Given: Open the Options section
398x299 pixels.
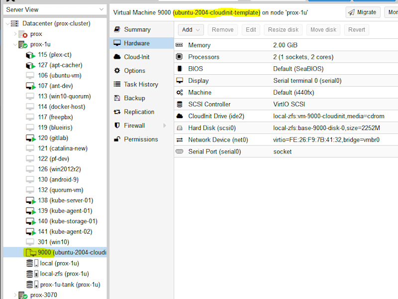Looking at the screenshot, I should tap(142, 70).
